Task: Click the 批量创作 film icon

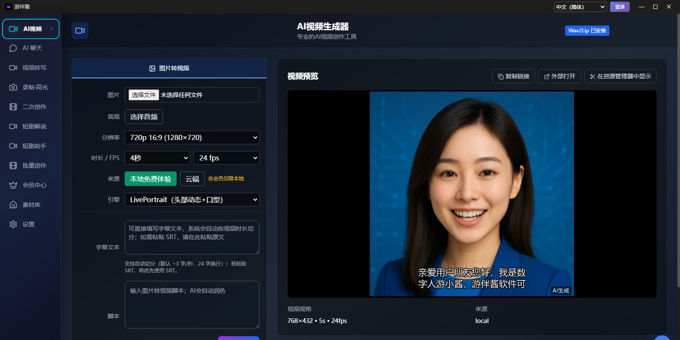Action: tap(13, 166)
